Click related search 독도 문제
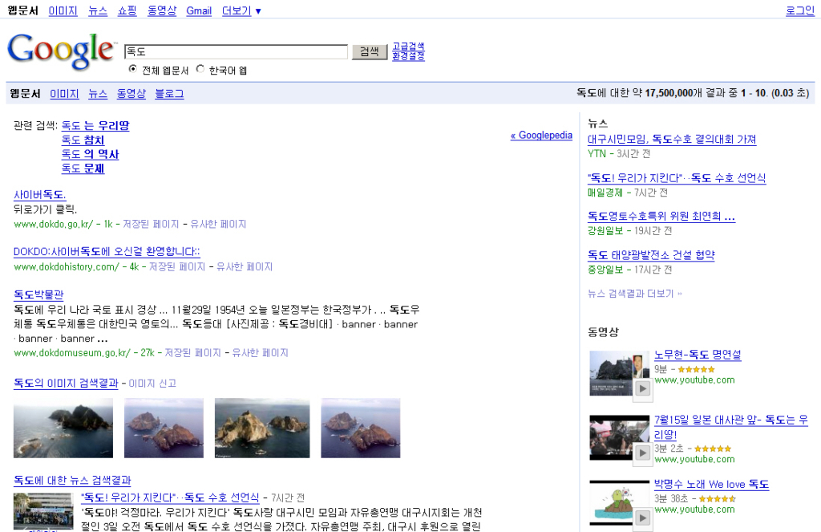The image size is (821, 532). coord(83,169)
